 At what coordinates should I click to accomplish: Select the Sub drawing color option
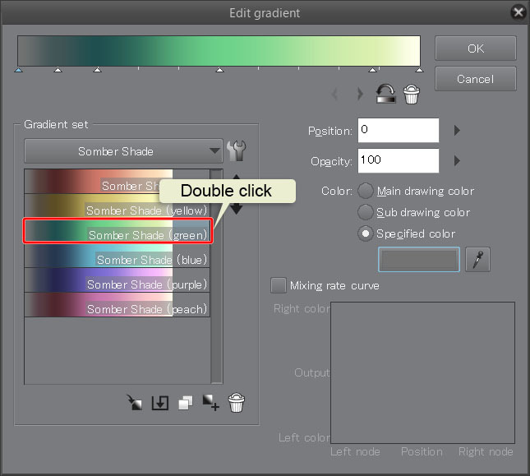click(x=366, y=212)
